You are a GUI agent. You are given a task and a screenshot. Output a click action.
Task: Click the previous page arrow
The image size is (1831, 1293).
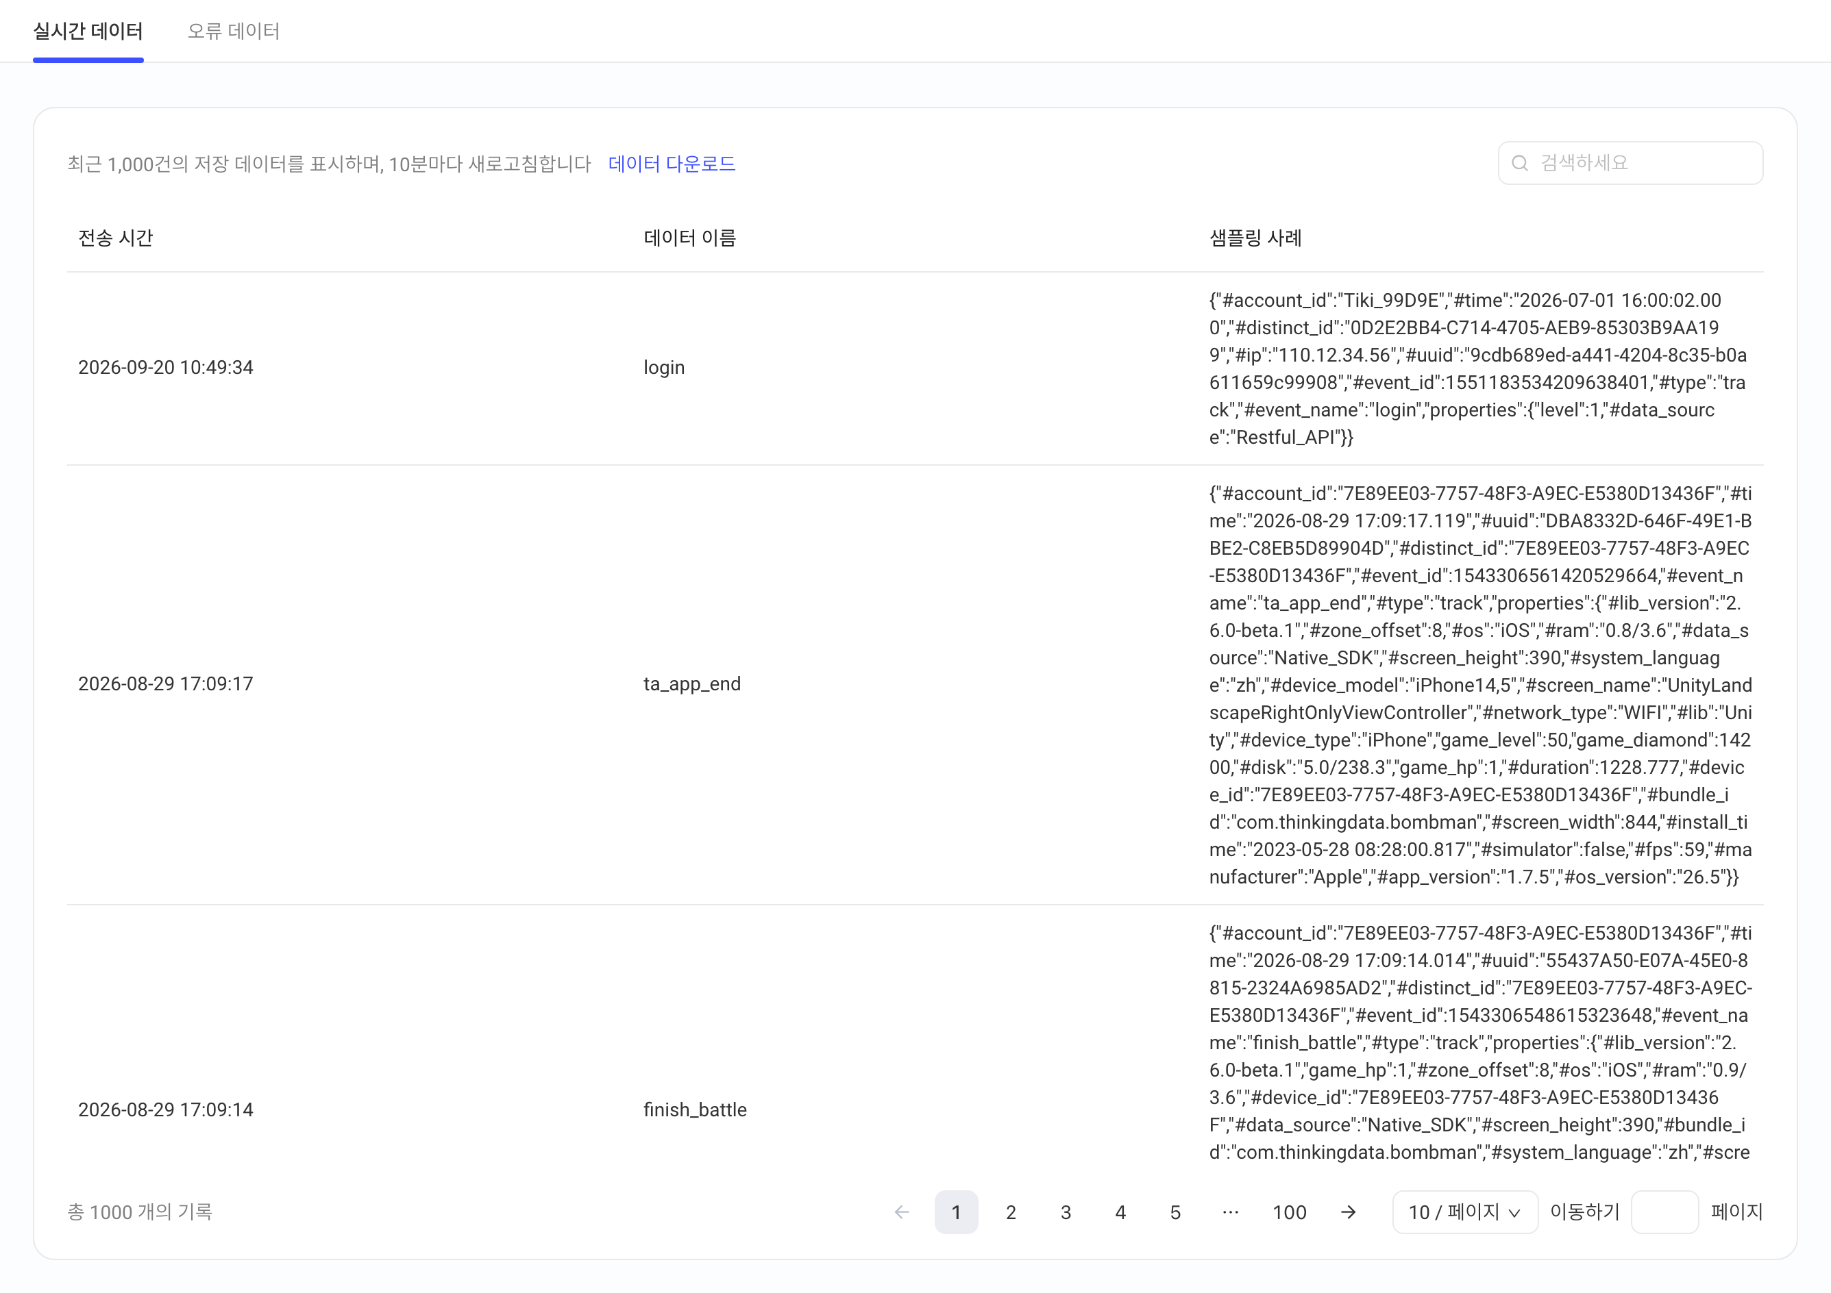coord(902,1212)
